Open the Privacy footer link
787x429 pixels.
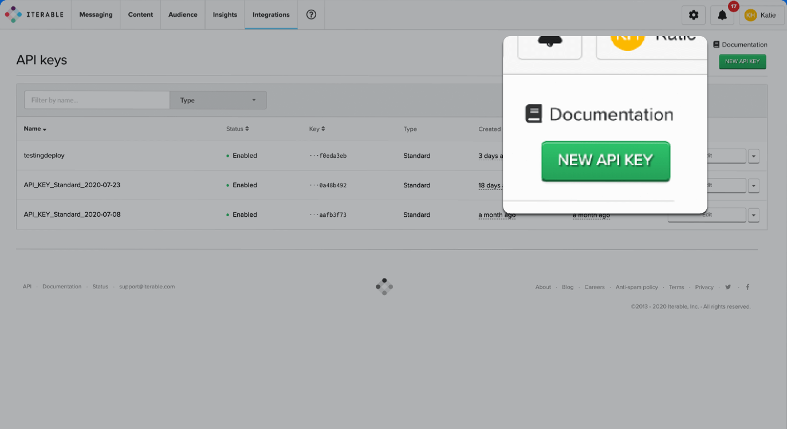point(705,287)
